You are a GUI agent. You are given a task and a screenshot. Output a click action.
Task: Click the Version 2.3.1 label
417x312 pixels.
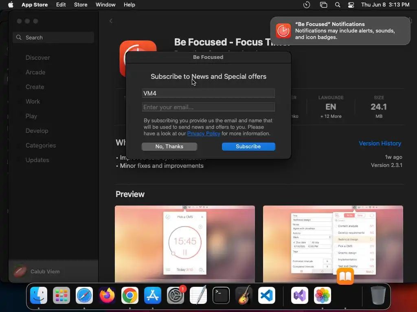(x=386, y=165)
